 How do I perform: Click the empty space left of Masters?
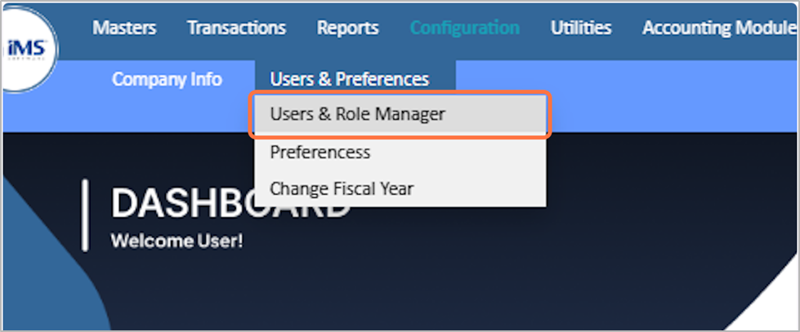[x=72, y=28]
